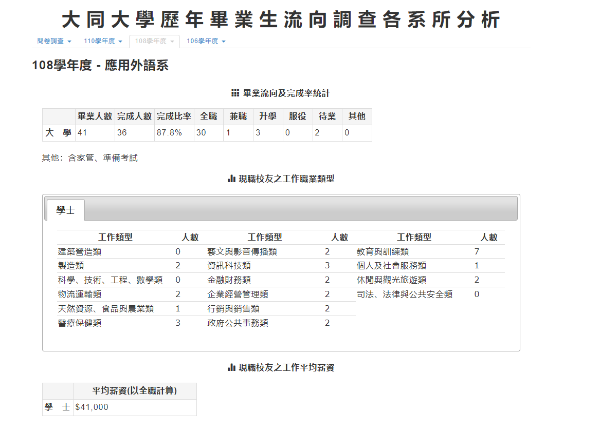
Task: Click the 個人及社會服務類 row label
Action: (391, 266)
